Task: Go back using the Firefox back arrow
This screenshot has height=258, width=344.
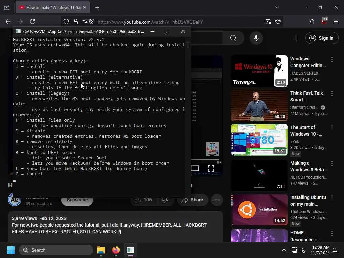Action: 8,21
